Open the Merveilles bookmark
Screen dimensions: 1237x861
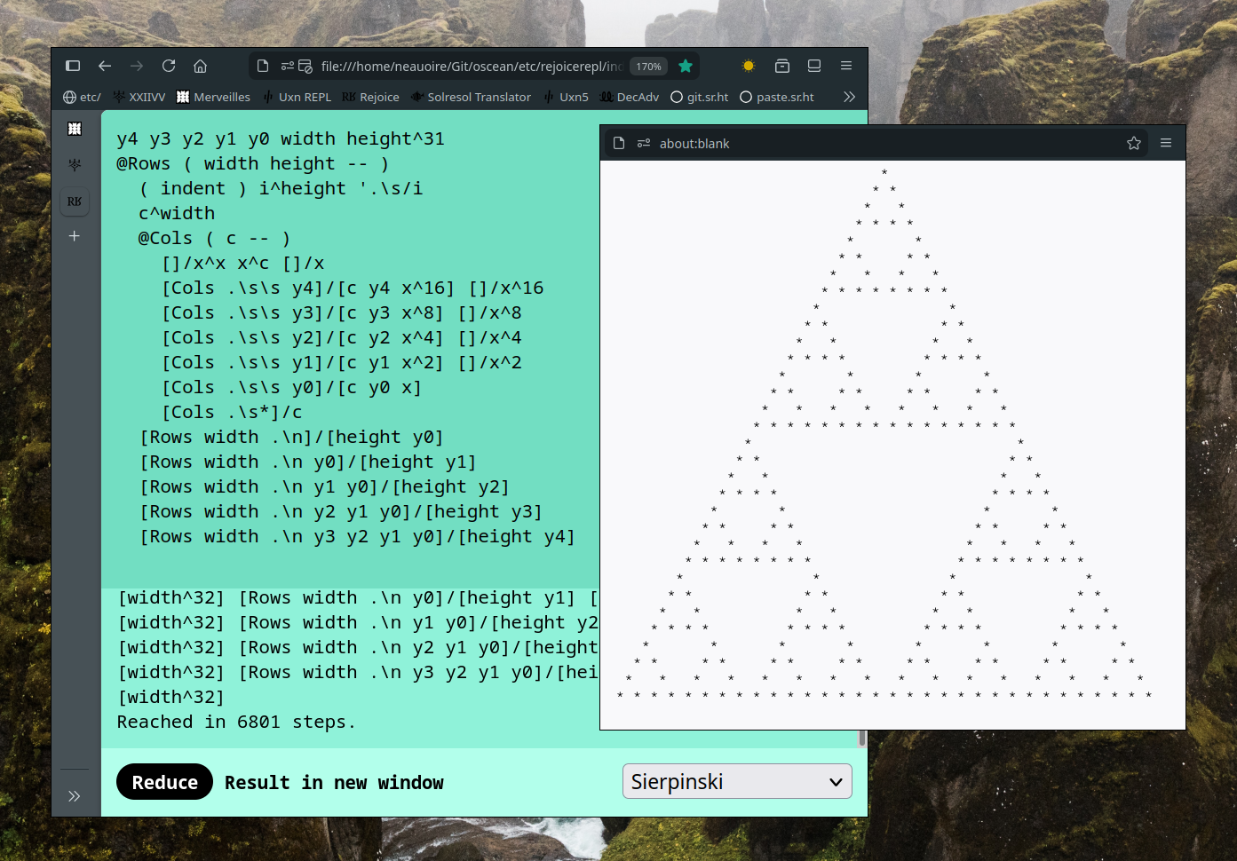[x=213, y=97]
